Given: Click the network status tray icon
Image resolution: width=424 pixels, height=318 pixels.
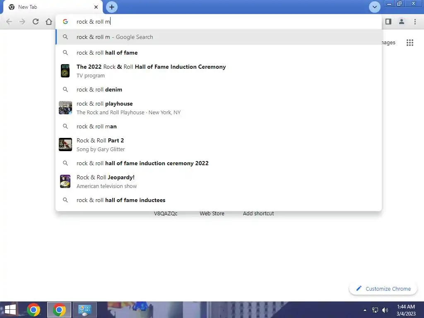Looking at the screenshot, I should pyautogui.click(x=375, y=310).
